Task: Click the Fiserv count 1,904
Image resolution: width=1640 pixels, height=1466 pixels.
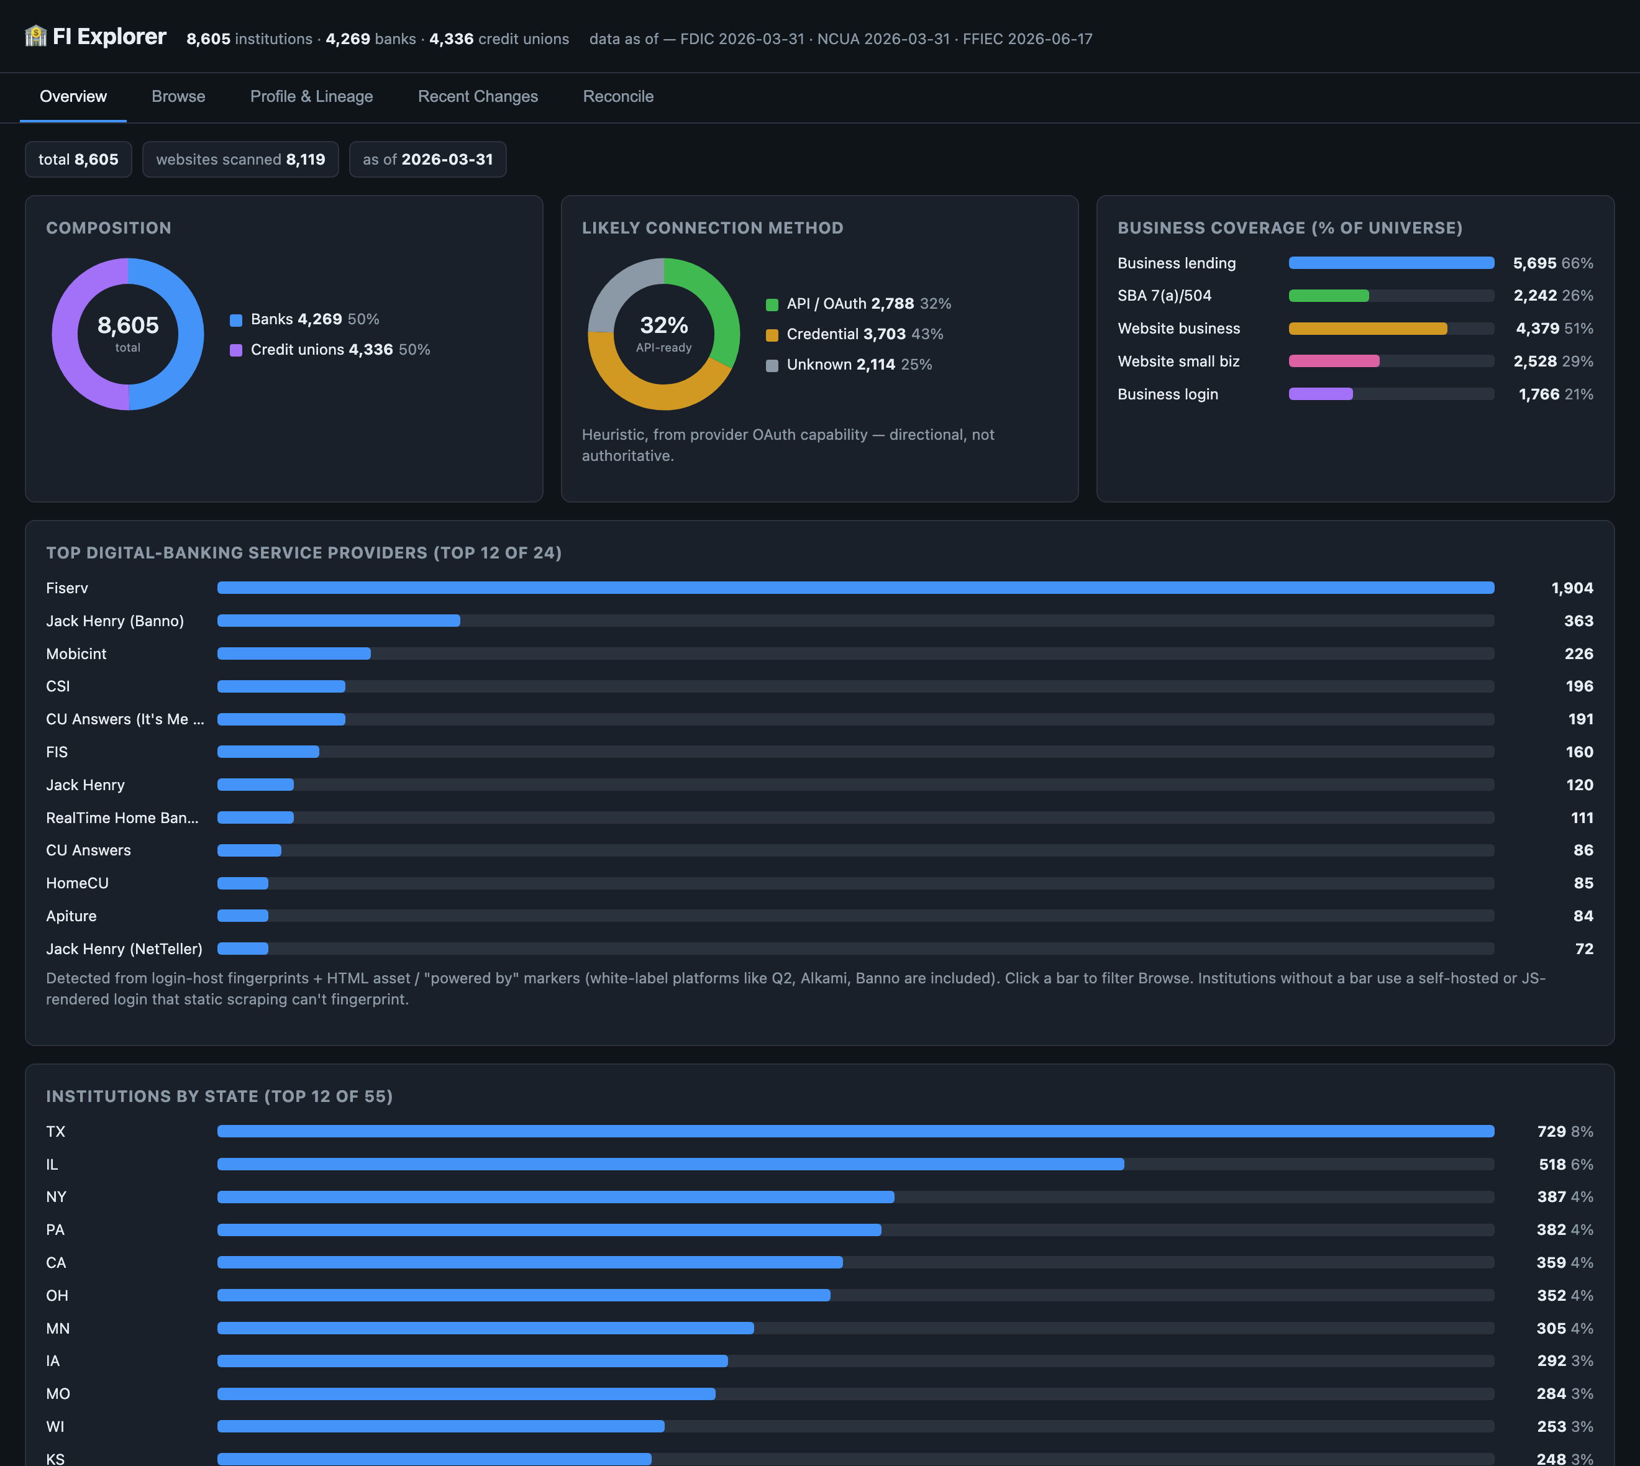Action: (1572, 588)
